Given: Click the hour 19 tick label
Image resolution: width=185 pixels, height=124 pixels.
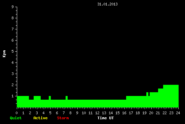Looking at the screenshot, I should pos(144,113).
